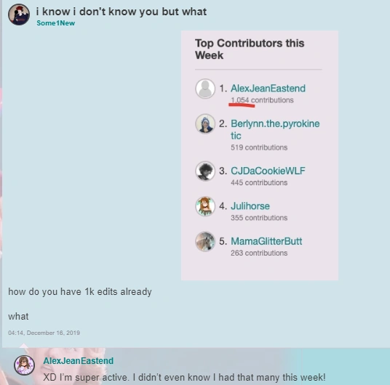Click AlexJeanEastend's reply avatar

(x=24, y=365)
